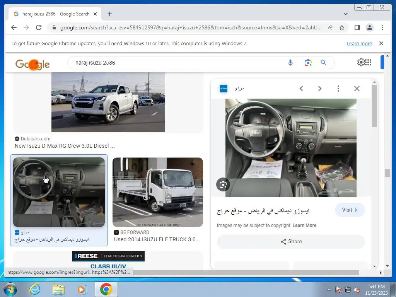Open Used 2014 ISUZU ELF TRUCK title
396x297 pixels.
point(157,239)
